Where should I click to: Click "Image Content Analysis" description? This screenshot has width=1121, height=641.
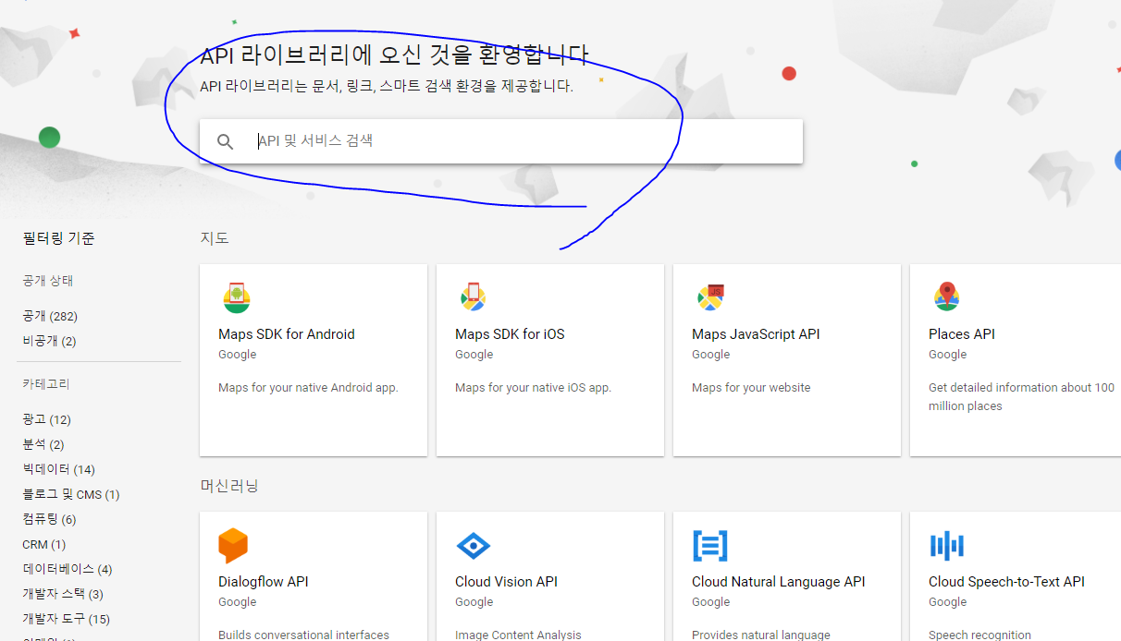point(518,635)
